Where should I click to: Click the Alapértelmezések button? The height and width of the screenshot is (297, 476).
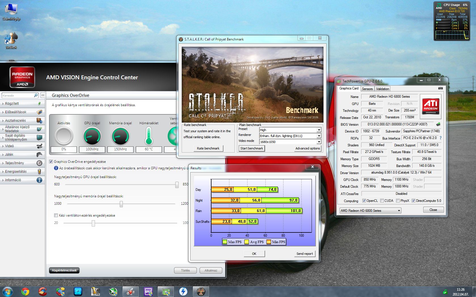click(x=64, y=270)
